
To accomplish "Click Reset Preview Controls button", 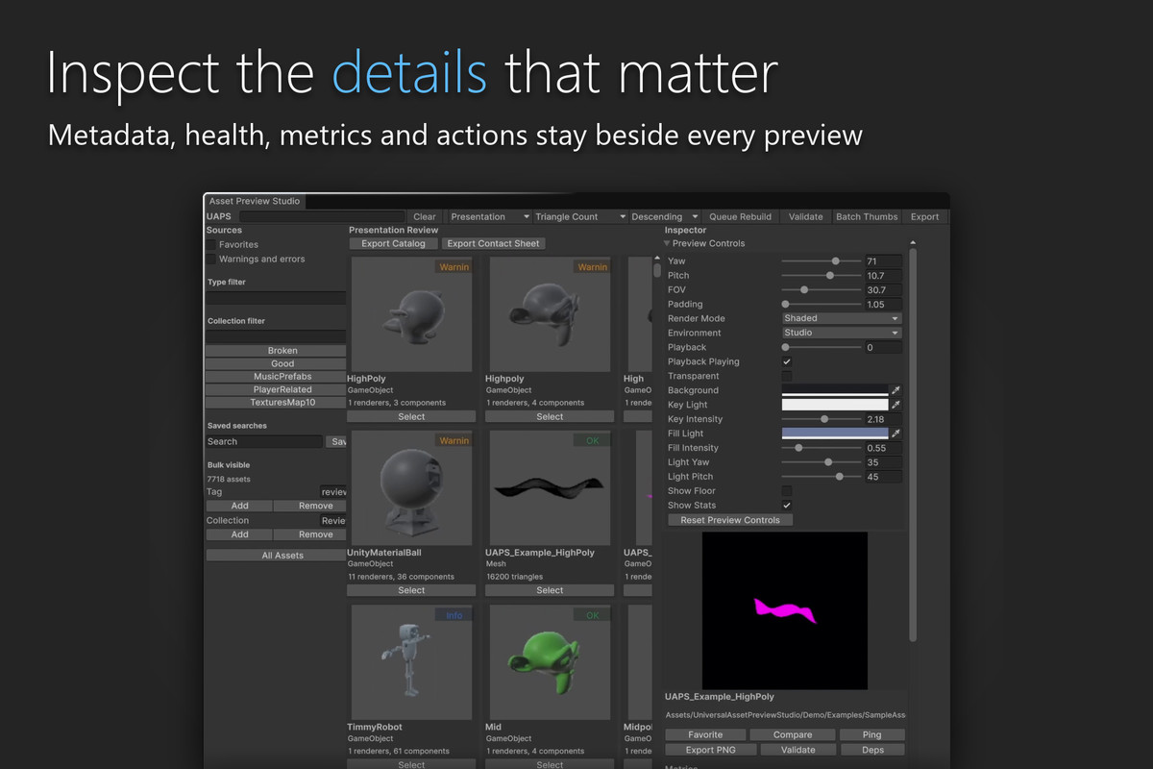I will [x=730, y=520].
